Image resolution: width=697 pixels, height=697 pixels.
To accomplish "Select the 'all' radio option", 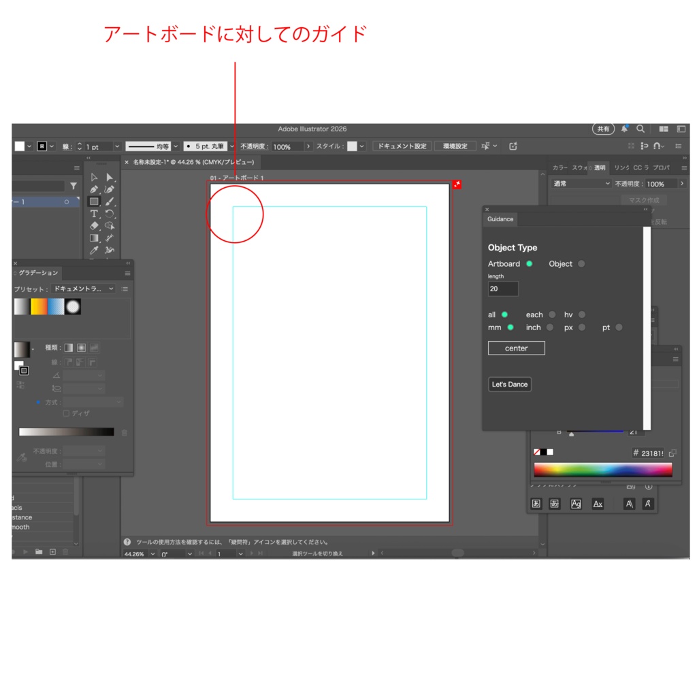I will tap(504, 314).
